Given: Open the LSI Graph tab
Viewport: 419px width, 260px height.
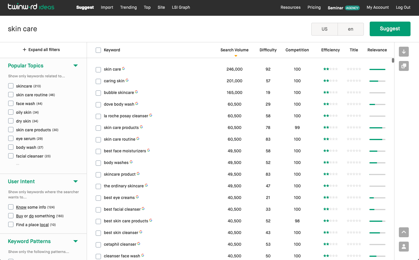Looking at the screenshot, I should 181,7.
